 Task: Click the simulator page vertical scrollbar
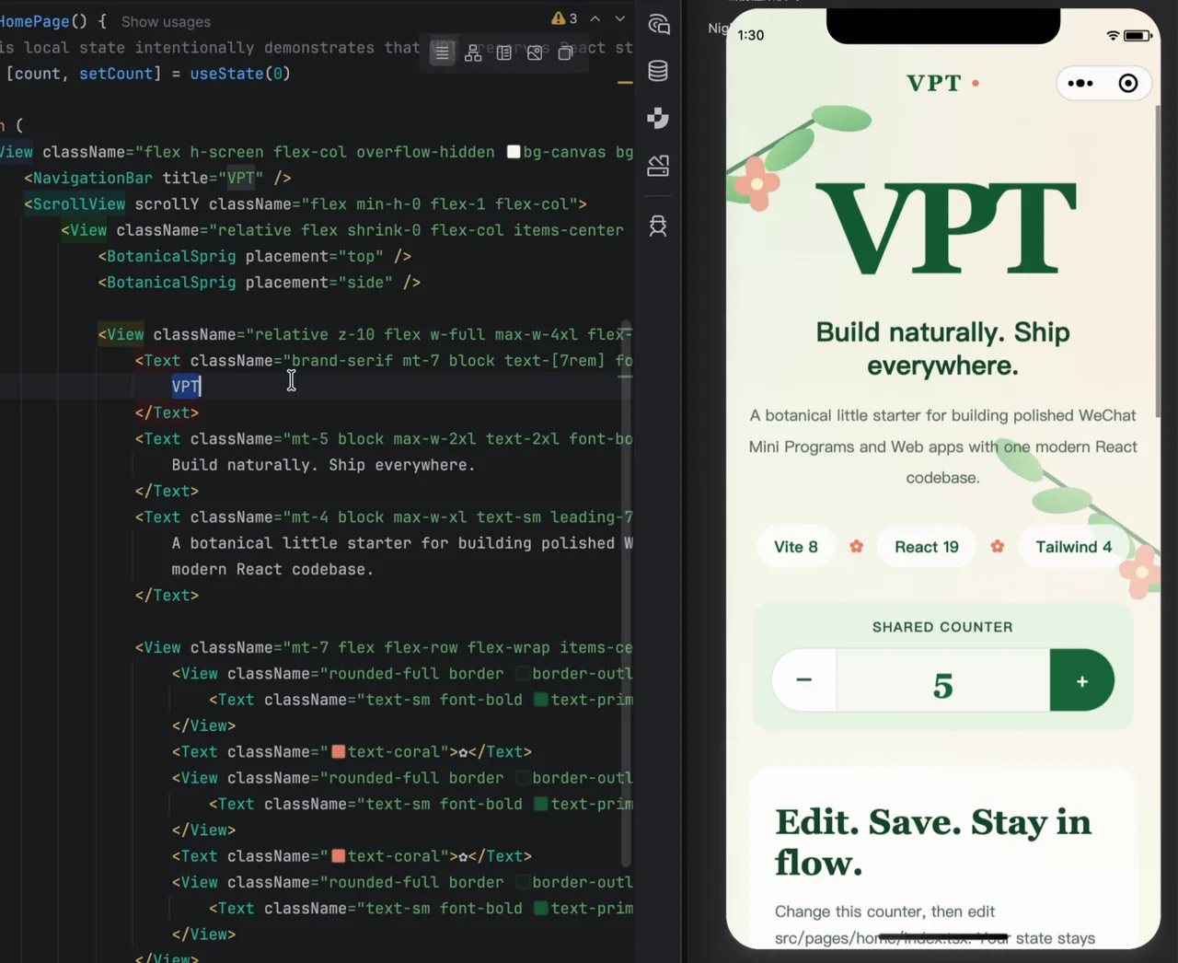point(1158,261)
